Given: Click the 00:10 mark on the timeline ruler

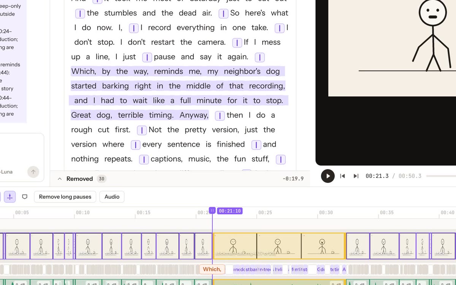Looking at the screenshot, I should [82, 213].
